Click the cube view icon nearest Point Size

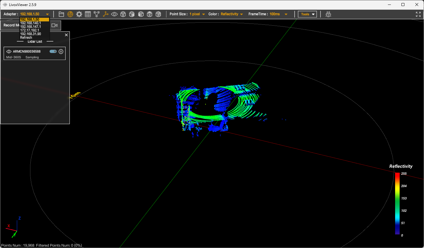[x=158, y=14]
